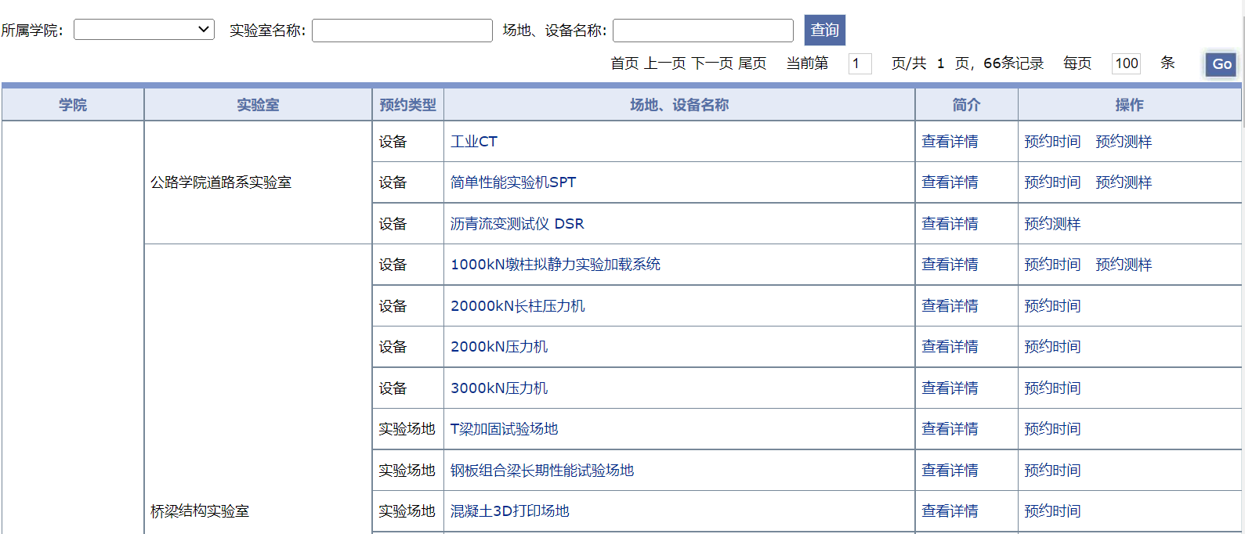Go to 下一页 next page

click(712, 63)
